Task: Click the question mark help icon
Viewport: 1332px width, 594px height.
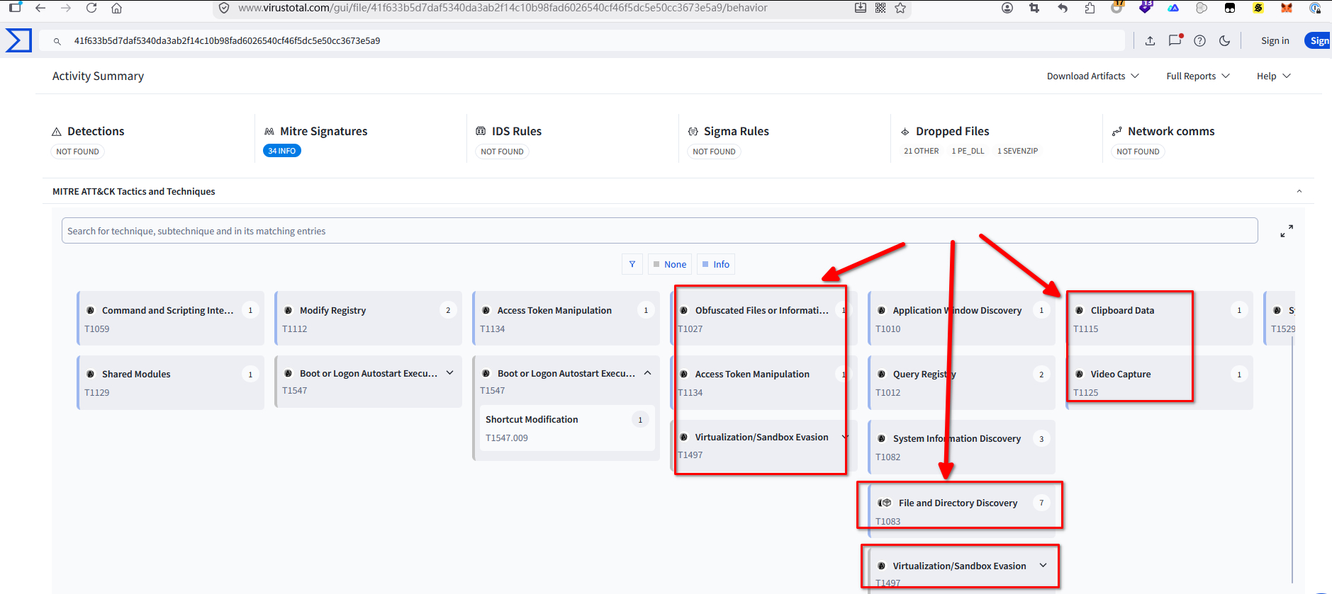Action: pyautogui.click(x=1199, y=41)
